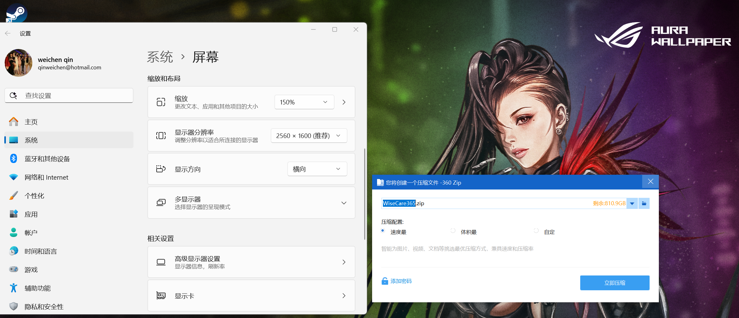The image size is (739, 318).
Task: Open 缩放 details via right chevron
Action: pos(344,102)
